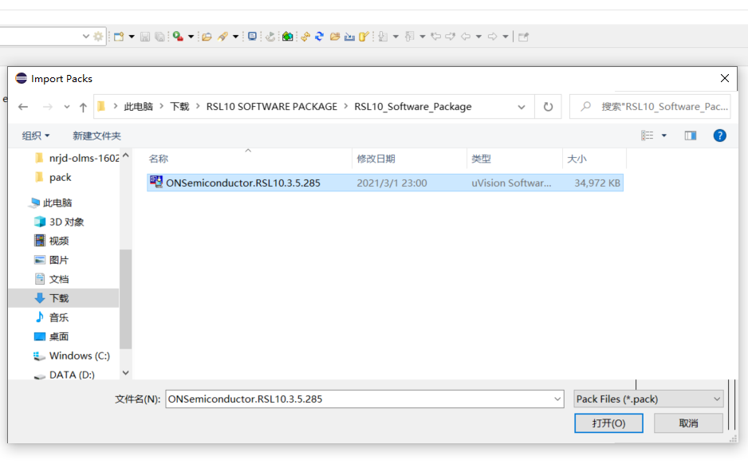Open the Previous Annotation dropdown arrow
748x464 pixels.
coord(422,37)
